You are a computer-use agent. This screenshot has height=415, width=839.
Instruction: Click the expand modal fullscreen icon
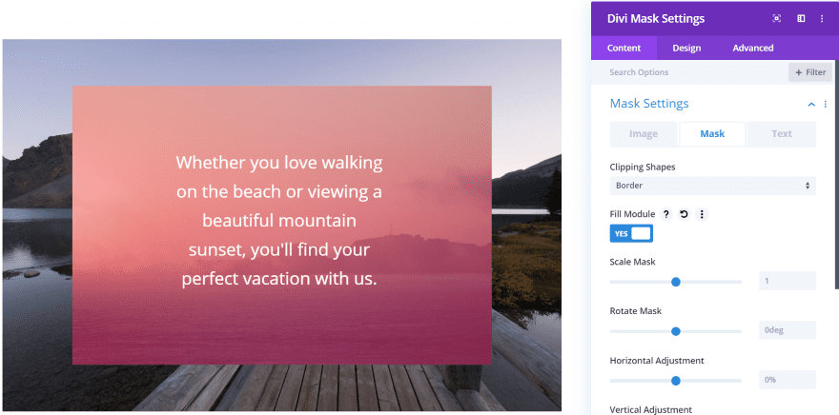[x=776, y=19]
